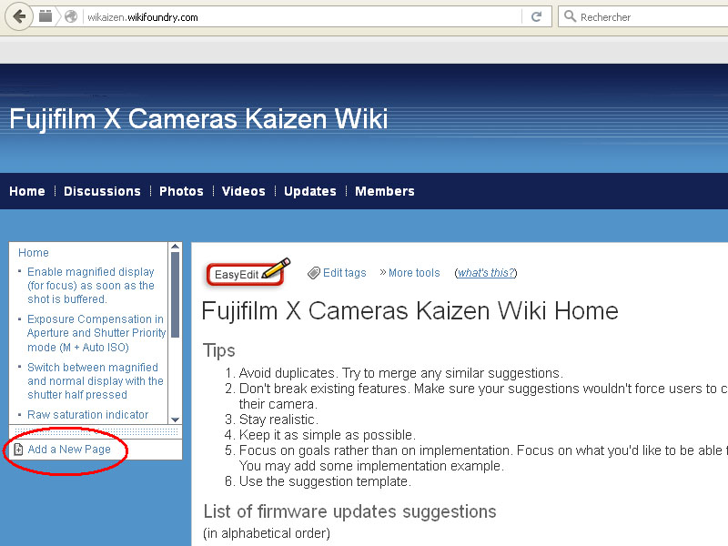Click the Add a New Page link
This screenshot has height=546, width=728.
coord(69,450)
